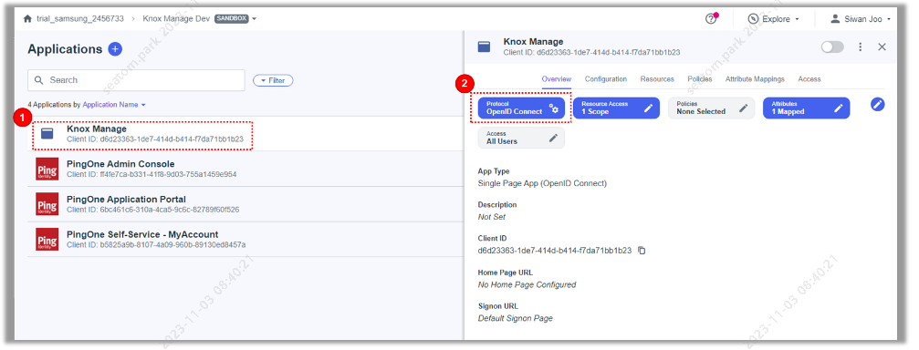Screen dimensions: 919x350
Task: Click the Single Page App (OpenID Connect) text
Action: (542, 183)
